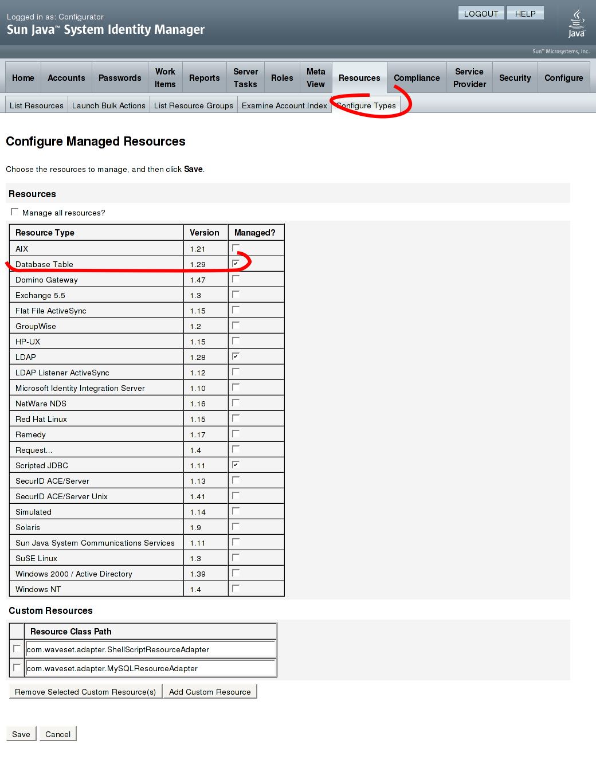The image size is (596, 760).
Task: Check the AIX managed checkbox
Action: tap(236, 248)
